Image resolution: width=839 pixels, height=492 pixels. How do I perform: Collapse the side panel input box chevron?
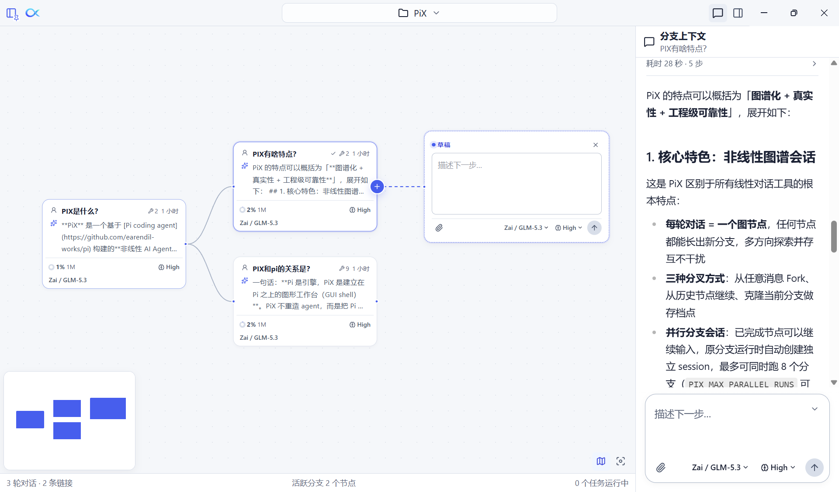tap(815, 409)
